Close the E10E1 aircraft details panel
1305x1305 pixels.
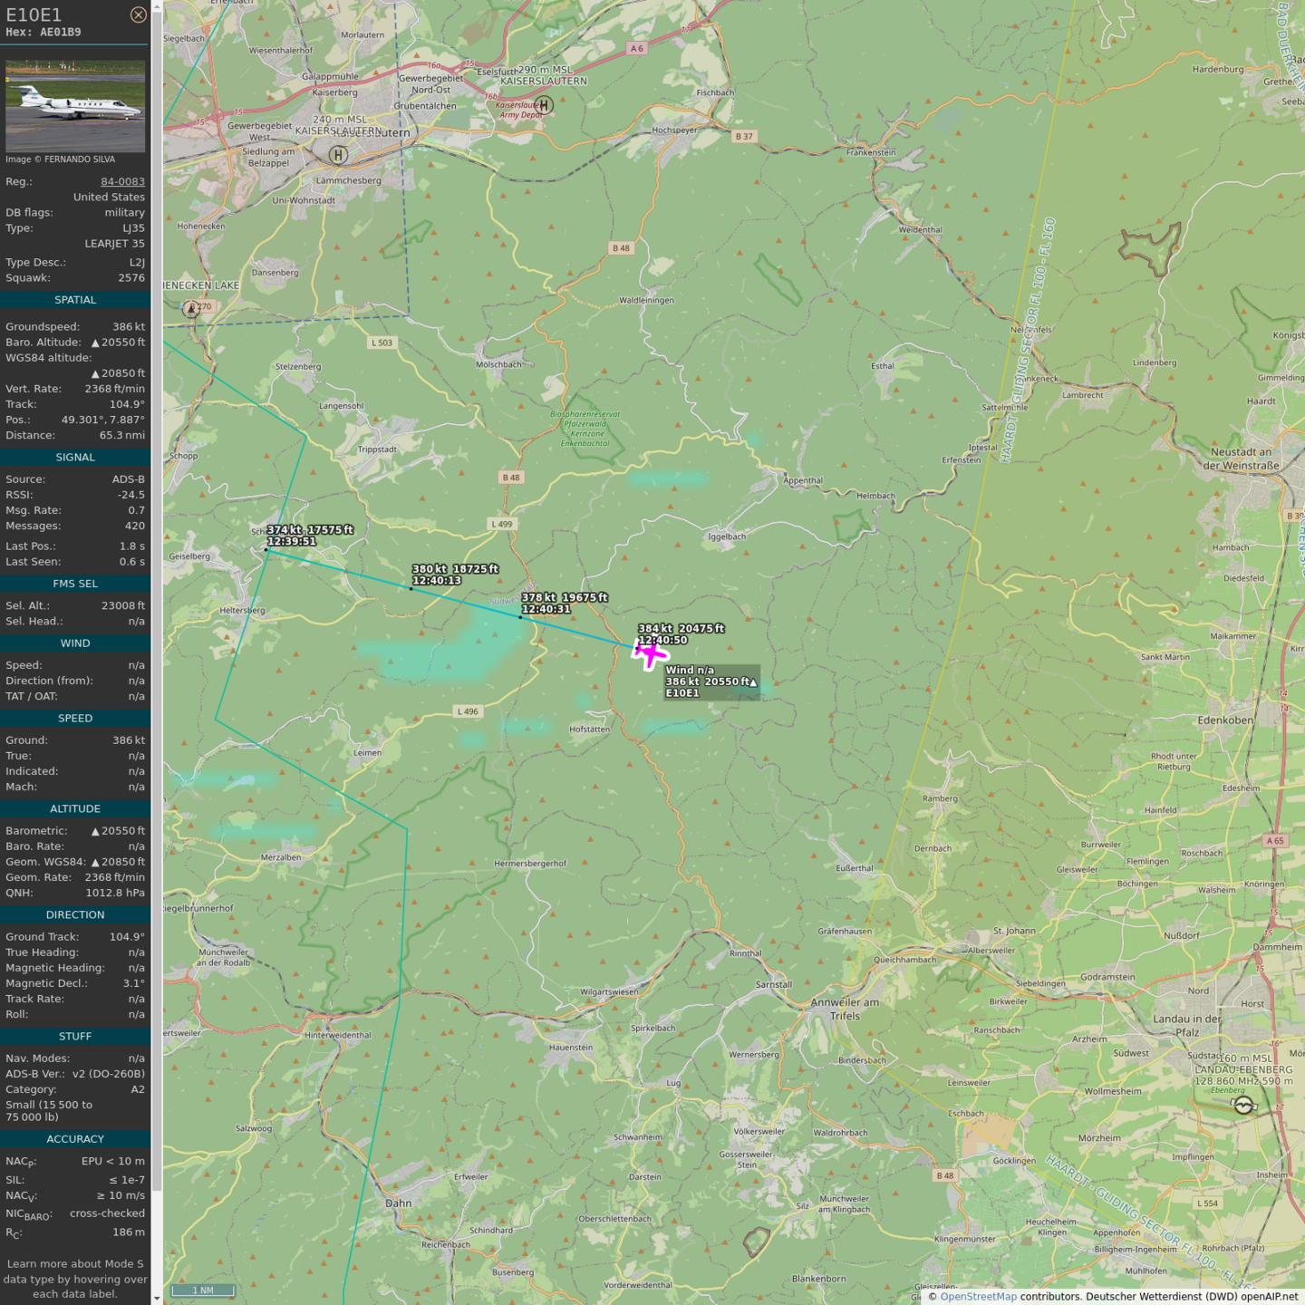[138, 14]
